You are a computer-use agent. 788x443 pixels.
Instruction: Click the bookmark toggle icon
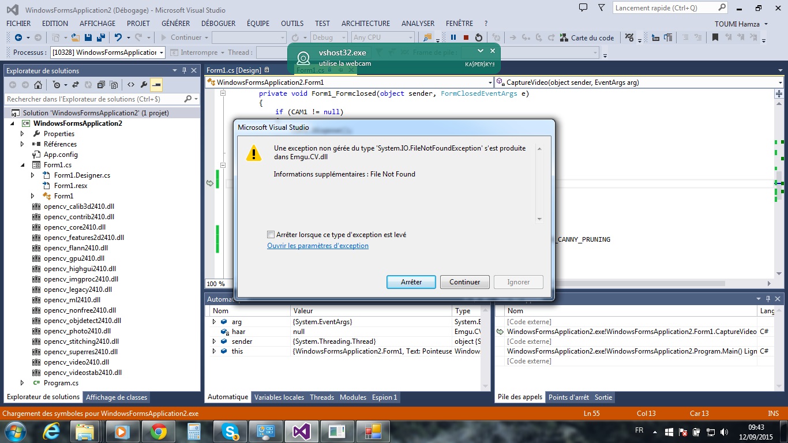coord(715,37)
